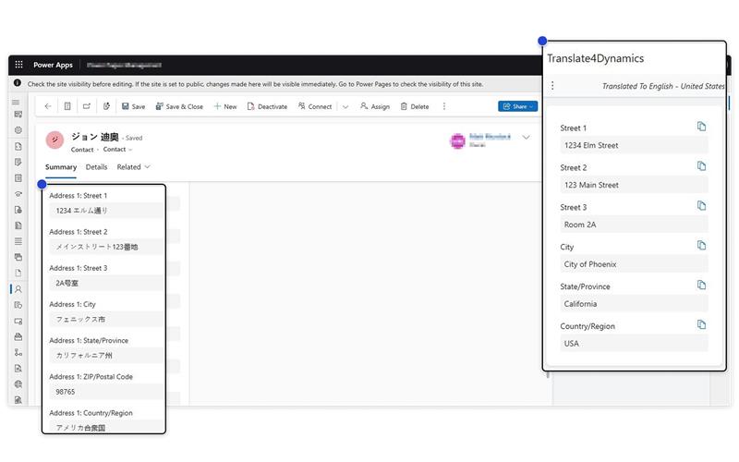Expand the record header chevron near owner

[526, 137]
